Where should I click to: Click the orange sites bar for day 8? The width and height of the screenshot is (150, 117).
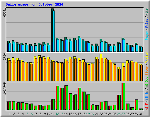[x=40, y=69]
